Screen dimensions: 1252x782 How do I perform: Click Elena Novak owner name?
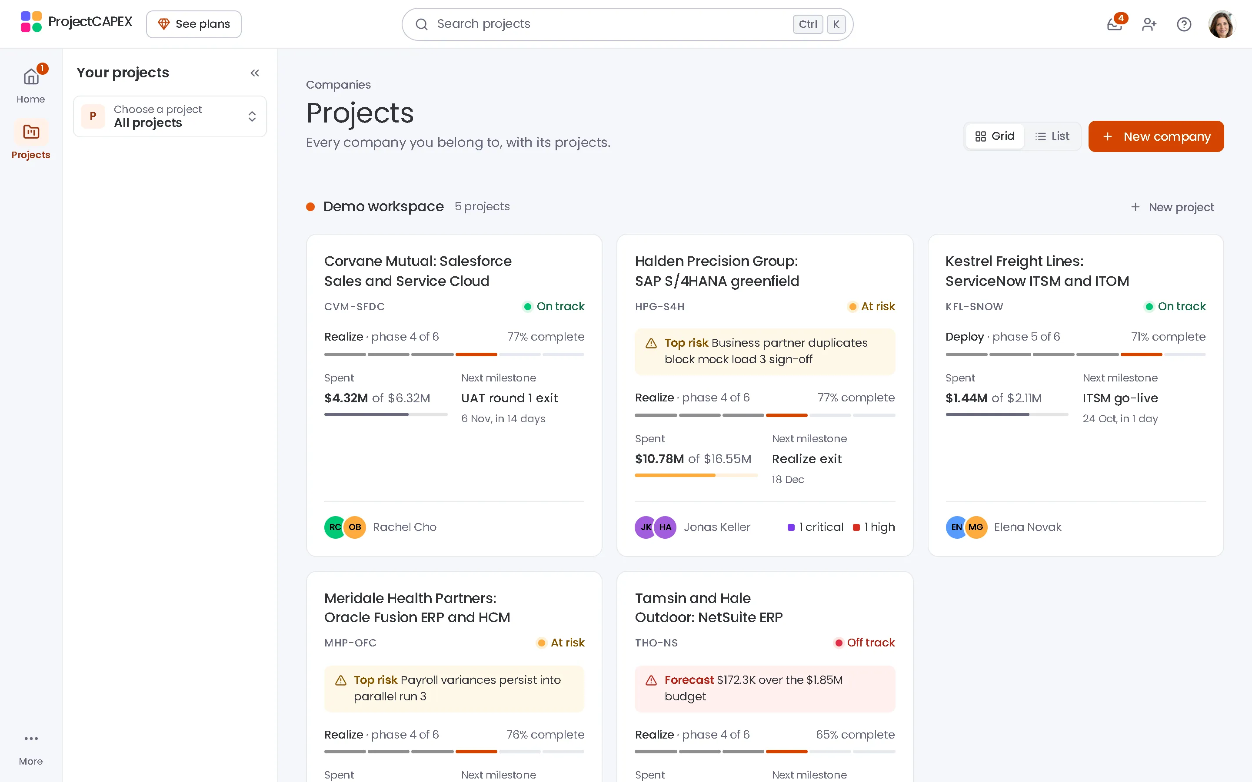click(1028, 527)
